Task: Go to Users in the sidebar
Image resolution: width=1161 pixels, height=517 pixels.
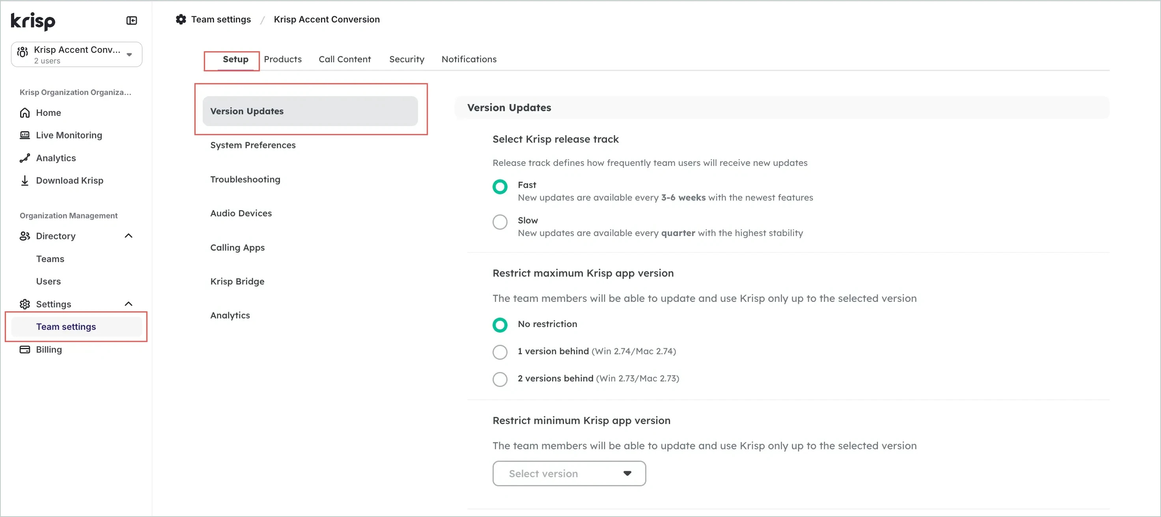Action: (48, 281)
